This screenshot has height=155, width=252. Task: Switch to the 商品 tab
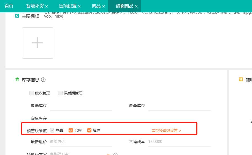(96, 6)
